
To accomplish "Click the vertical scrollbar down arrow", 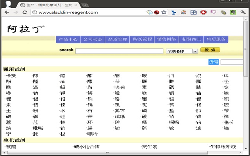I will [x=246, y=149].
